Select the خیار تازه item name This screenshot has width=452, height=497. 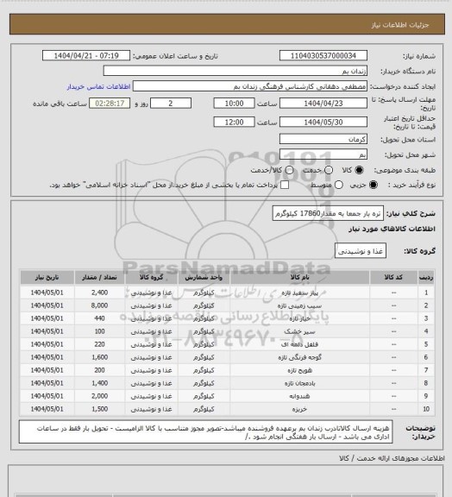[x=299, y=318]
